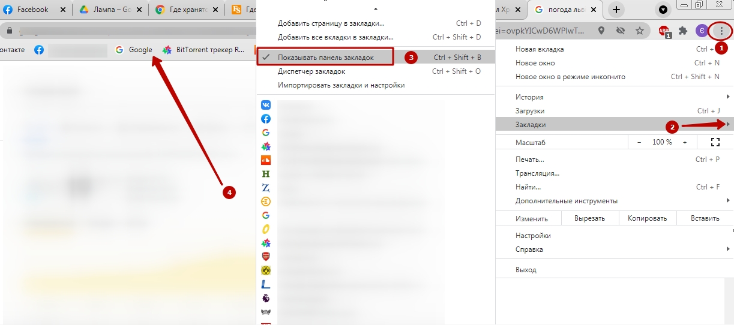Select Импортировать закладки и настройки
734x325 pixels.
(376, 85)
